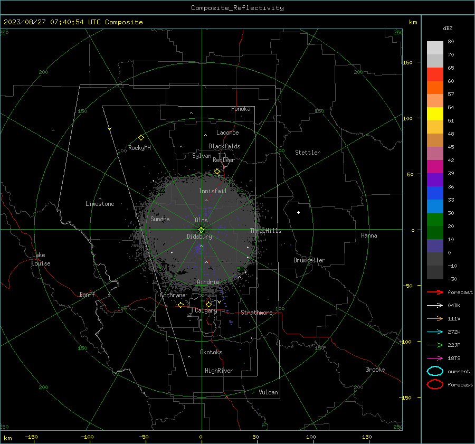475x444 pixels.
Task: Click the yellow diamond marker below Cochrane
Action: tap(180, 305)
